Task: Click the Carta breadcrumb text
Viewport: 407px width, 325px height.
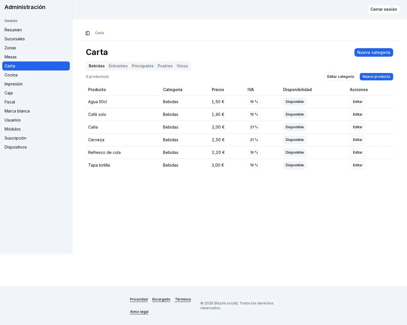Action: point(99,33)
